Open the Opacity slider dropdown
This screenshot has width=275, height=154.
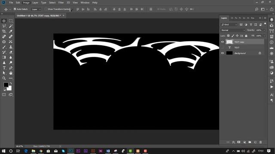264,30
